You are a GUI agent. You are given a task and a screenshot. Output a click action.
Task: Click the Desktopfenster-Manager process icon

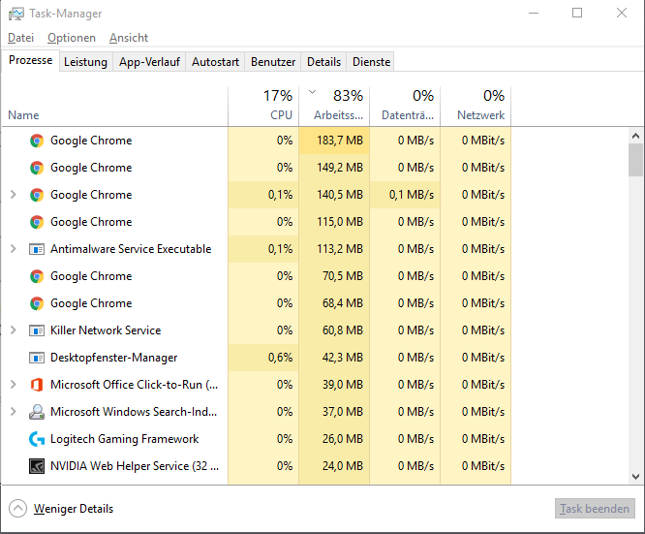37,358
